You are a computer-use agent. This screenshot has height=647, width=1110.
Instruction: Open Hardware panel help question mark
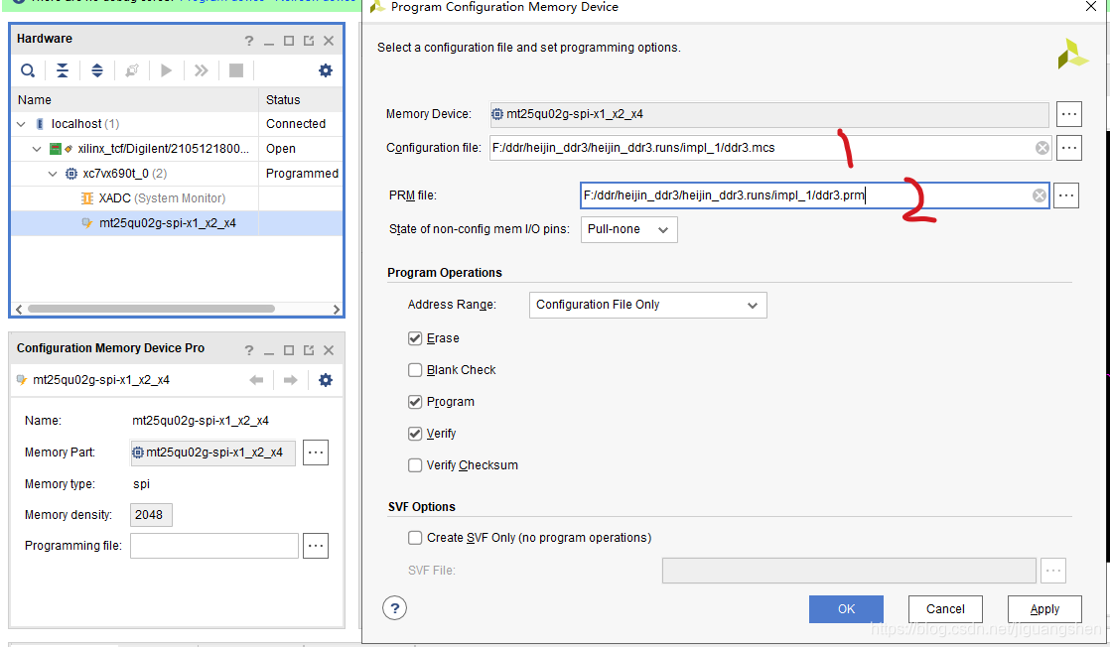point(249,41)
